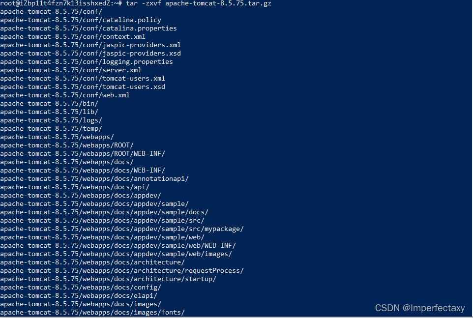
Task: Click the CSDN @Imperfectaxy watermark
Action: pos(420,308)
